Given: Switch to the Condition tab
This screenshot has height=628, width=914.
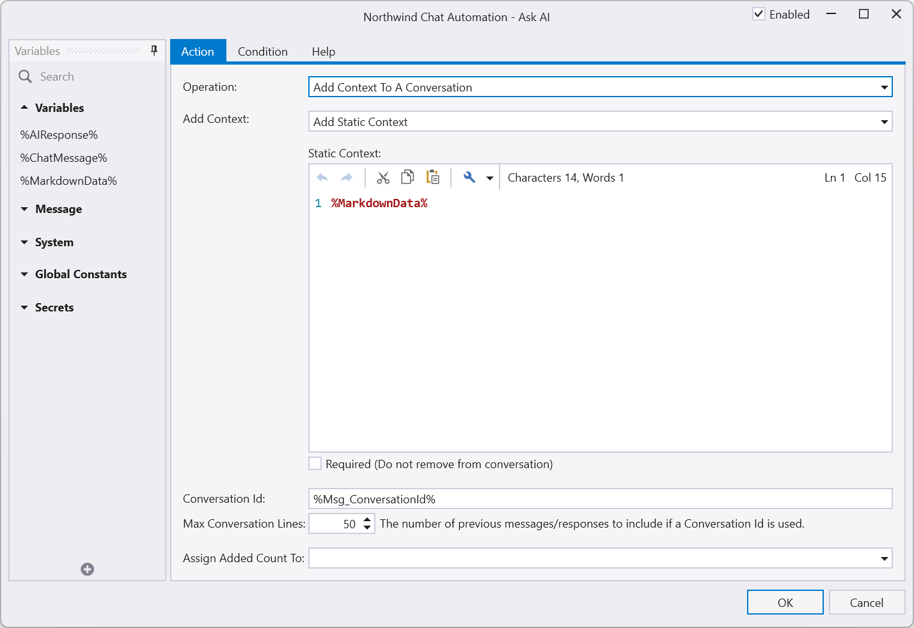Looking at the screenshot, I should point(263,51).
